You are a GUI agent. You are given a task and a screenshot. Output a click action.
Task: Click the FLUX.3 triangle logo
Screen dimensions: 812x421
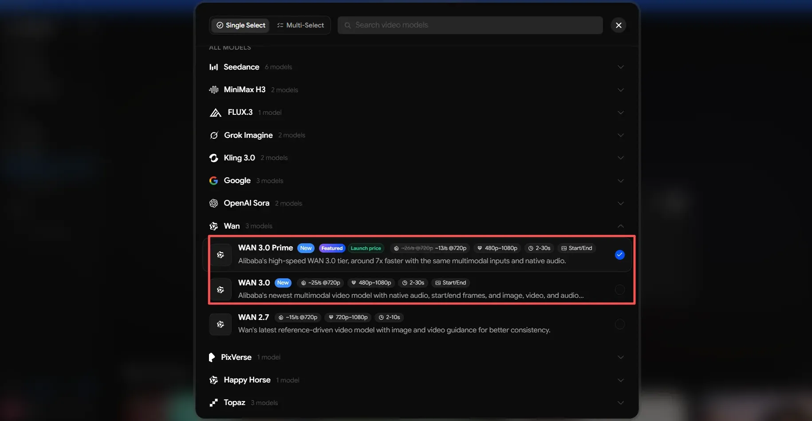click(215, 113)
